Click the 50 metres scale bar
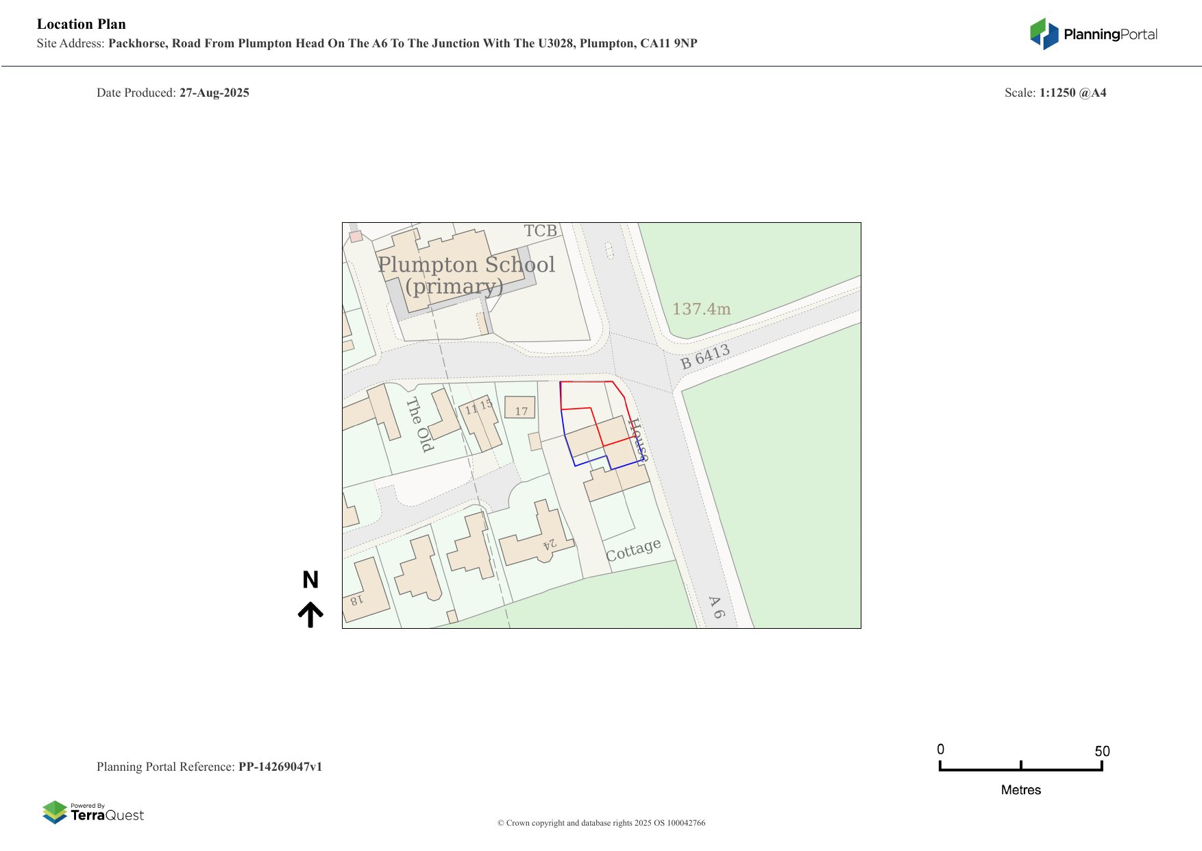This screenshot has width=1202, height=851. 1020,769
